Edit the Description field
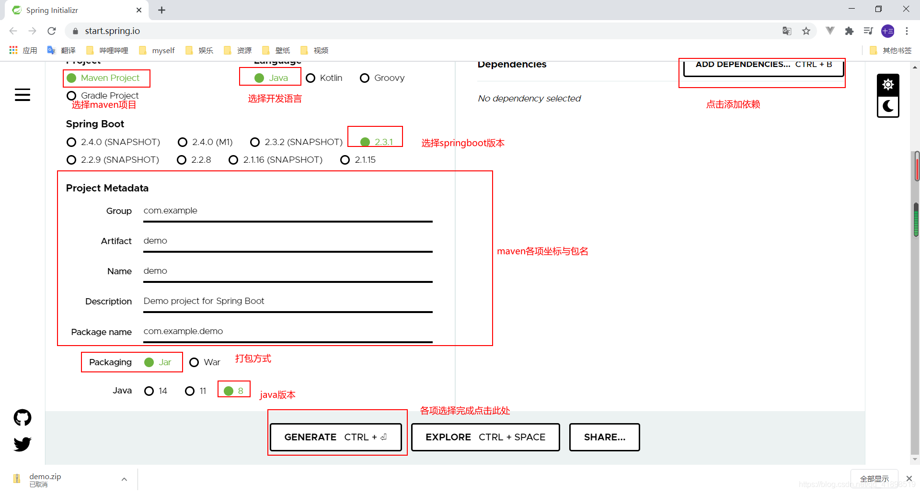 coord(288,302)
